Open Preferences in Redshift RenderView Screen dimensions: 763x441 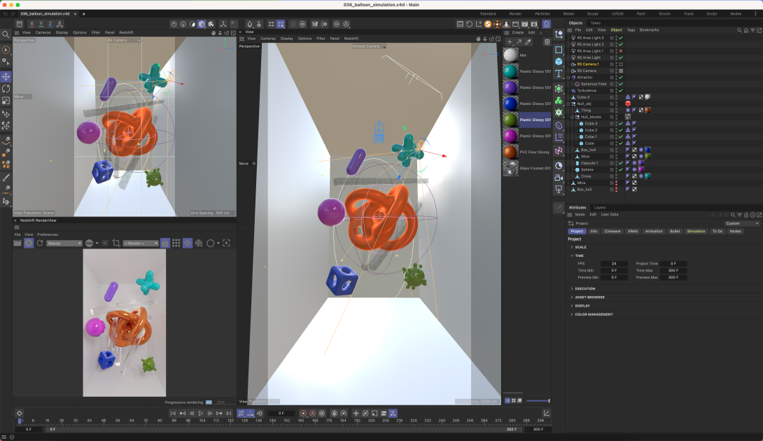click(x=48, y=234)
